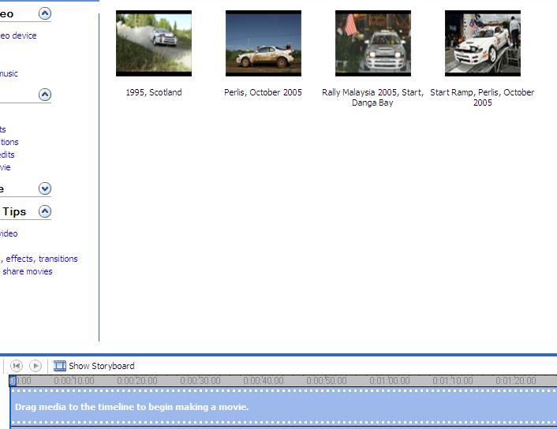
Task: Open the effects, transitions tips link
Action: pos(39,259)
